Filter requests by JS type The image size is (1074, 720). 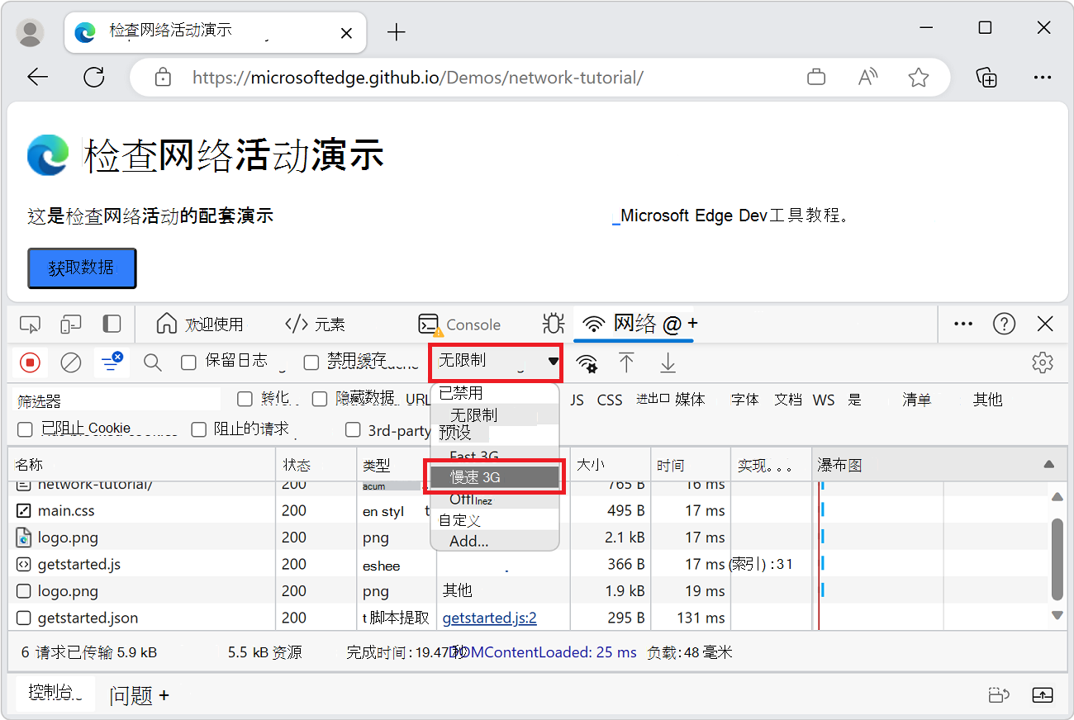pyautogui.click(x=577, y=400)
